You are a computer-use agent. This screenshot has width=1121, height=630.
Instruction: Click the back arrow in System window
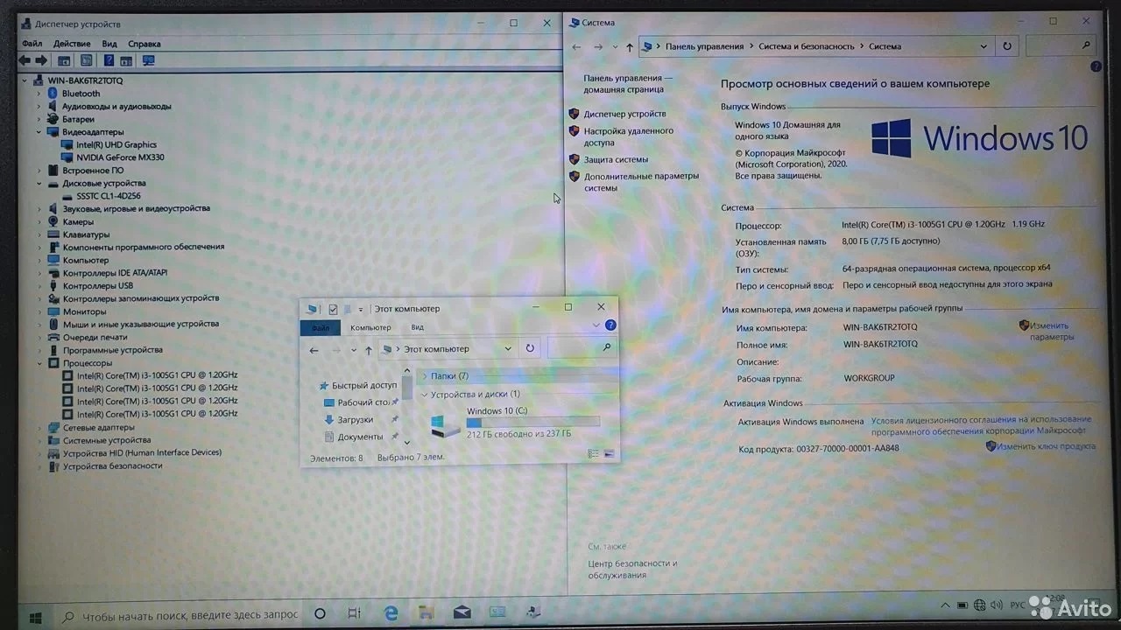coord(575,47)
